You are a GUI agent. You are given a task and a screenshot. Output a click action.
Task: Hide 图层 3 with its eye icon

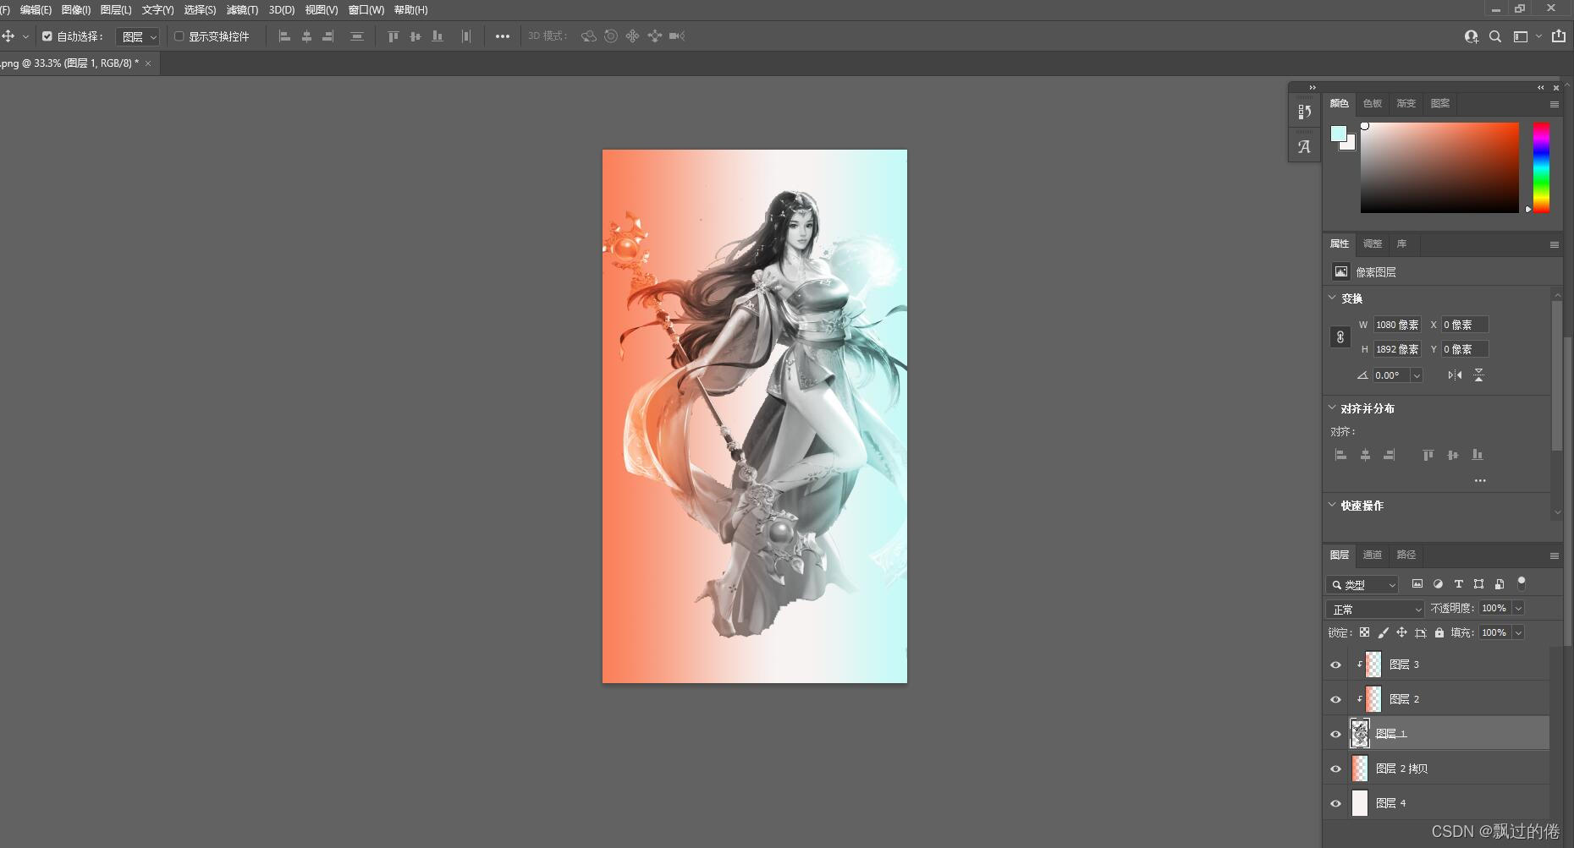(x=1335, y=665)
